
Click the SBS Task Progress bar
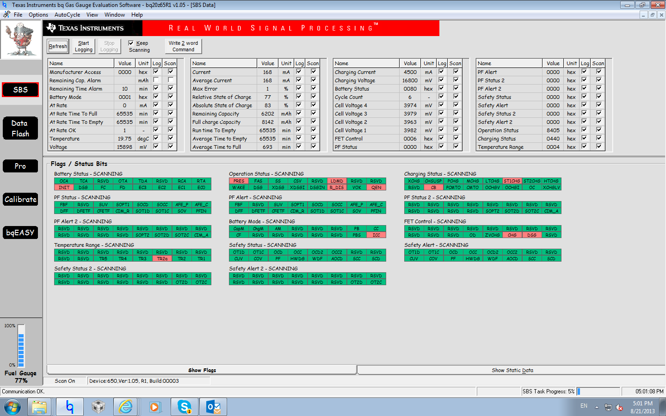[x=598, y=392]
